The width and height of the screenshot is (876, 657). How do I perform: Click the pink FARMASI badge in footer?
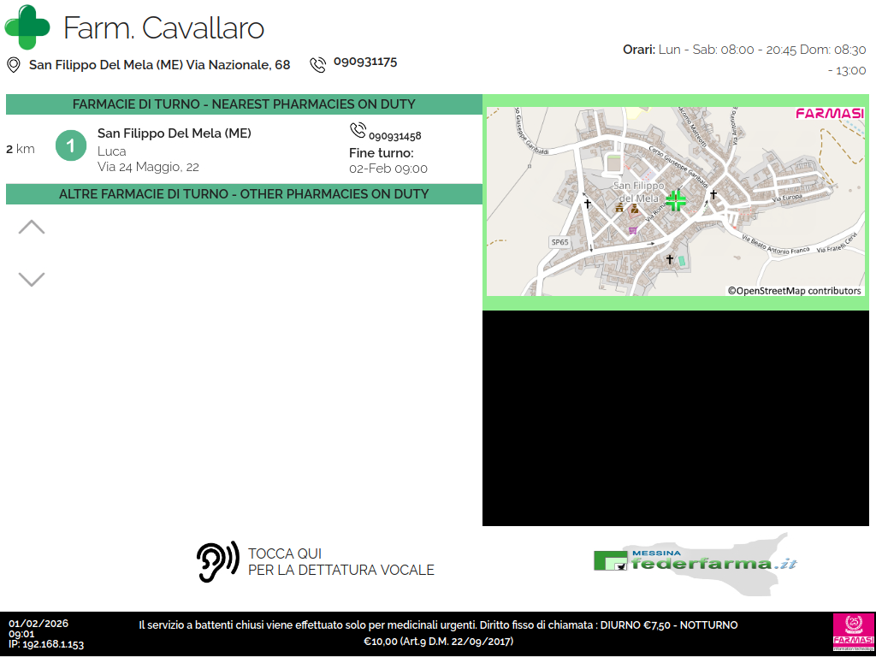853,633
